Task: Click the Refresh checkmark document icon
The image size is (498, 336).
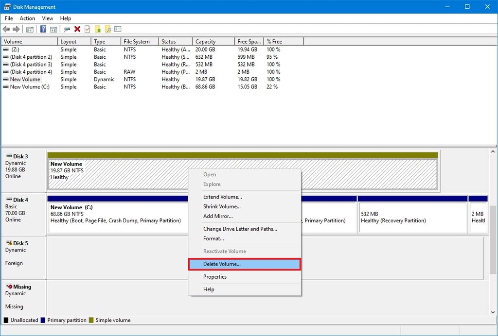Action: (87, 29)
